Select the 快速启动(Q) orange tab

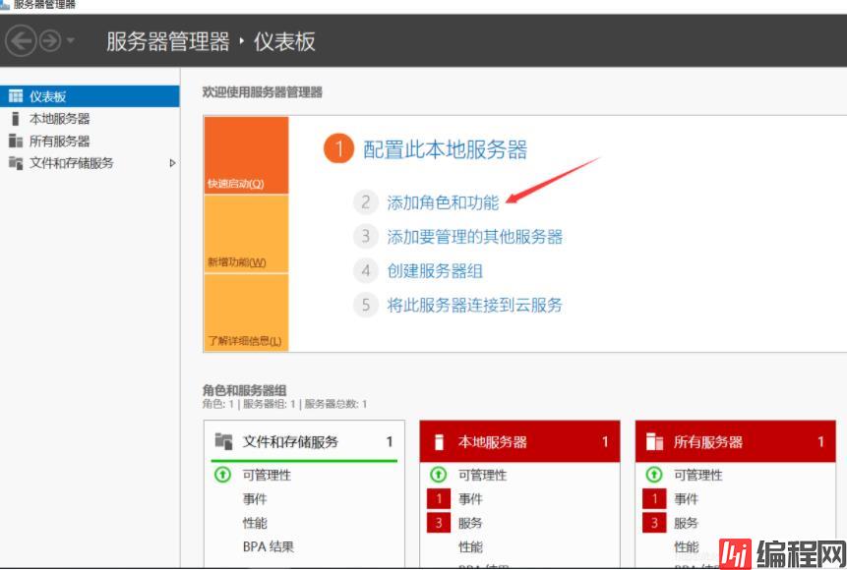(246, 155)
